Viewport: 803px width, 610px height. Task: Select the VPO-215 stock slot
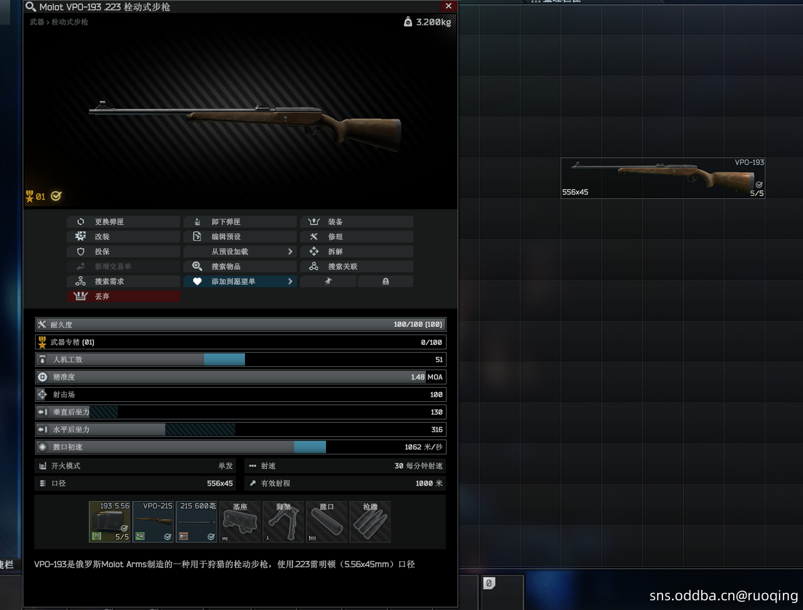[153, 521]
